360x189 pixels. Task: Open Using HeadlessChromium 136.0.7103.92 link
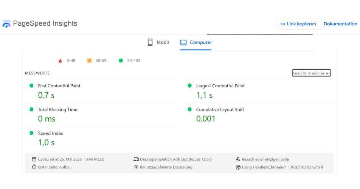point(282,167)
